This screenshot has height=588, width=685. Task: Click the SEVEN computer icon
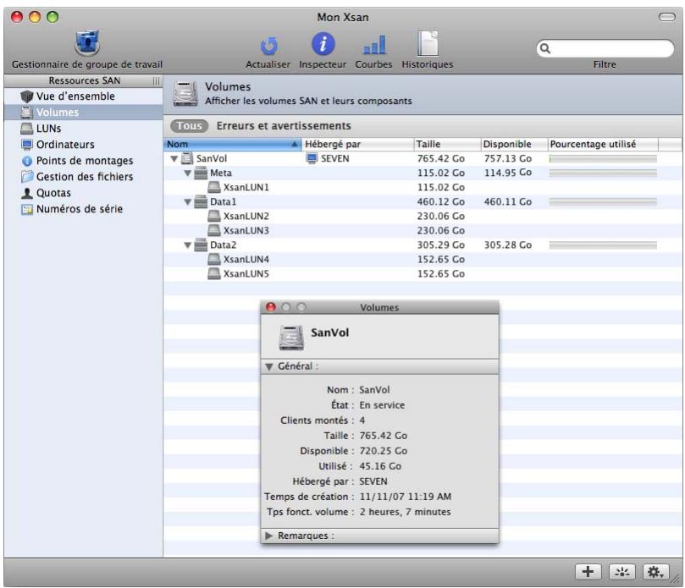(312, 158)
